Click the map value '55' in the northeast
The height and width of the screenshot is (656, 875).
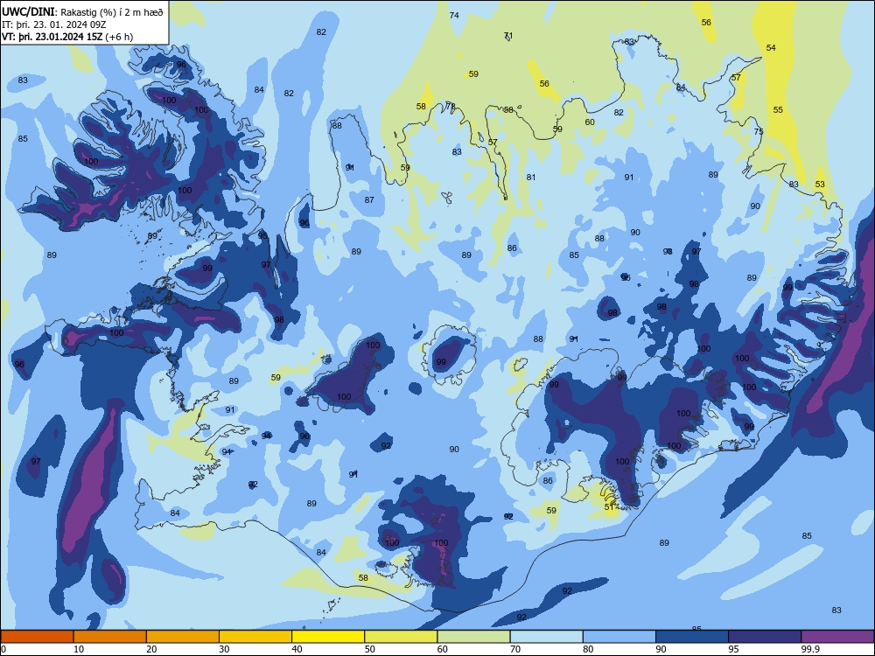(778, 110)
